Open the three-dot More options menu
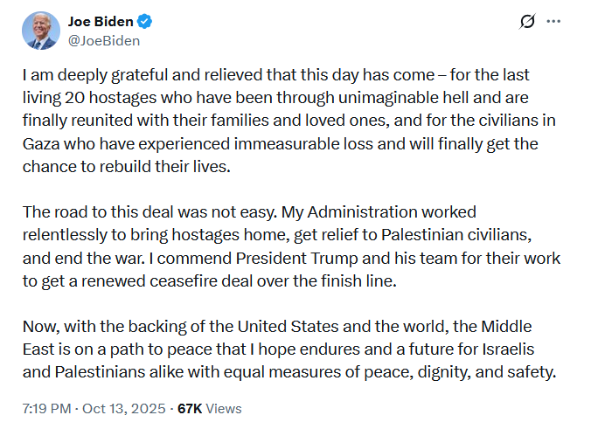The height and width of the screenshot is (429, 591). pos(553,22)
